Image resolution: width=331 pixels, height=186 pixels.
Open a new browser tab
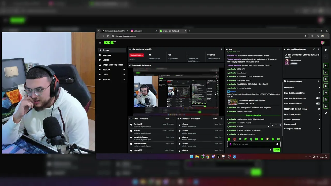click(190, 31)
